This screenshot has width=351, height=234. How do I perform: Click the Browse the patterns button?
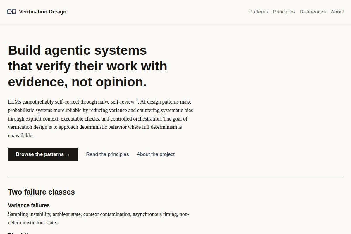pyautogui.click(x=43, y=154)
